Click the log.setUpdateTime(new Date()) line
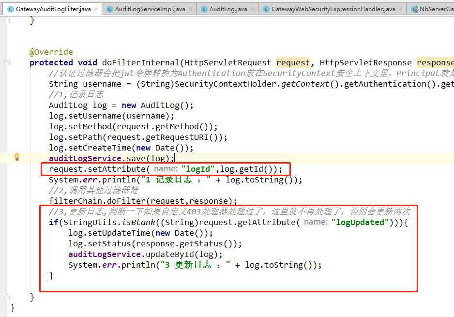The width and height of the screenshot is (454, 317). (140, 233)
